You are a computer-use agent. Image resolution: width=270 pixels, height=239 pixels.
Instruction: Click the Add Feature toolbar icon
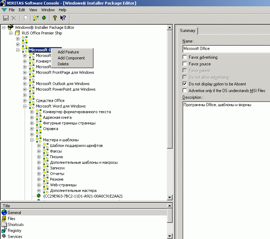tap(36, 18)
